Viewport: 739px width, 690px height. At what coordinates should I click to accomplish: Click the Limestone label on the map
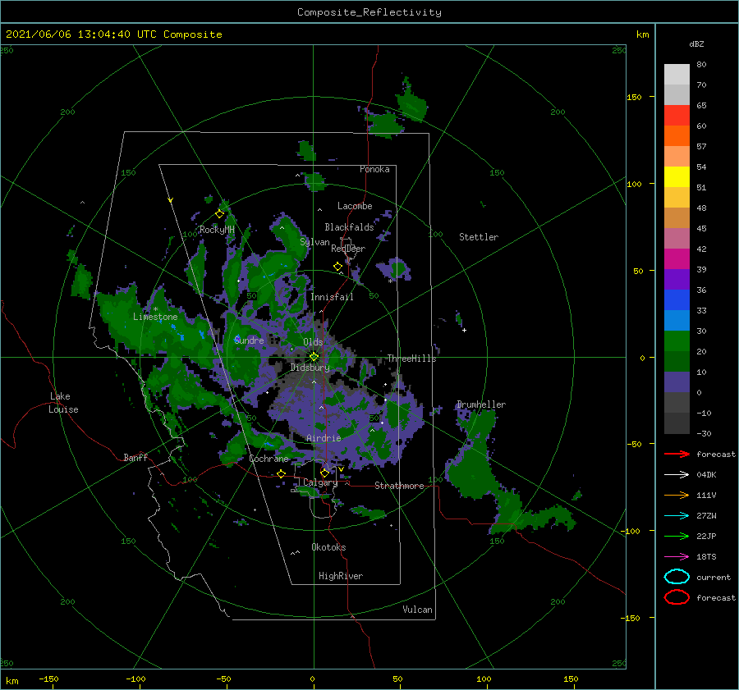[x=155, y=317]
